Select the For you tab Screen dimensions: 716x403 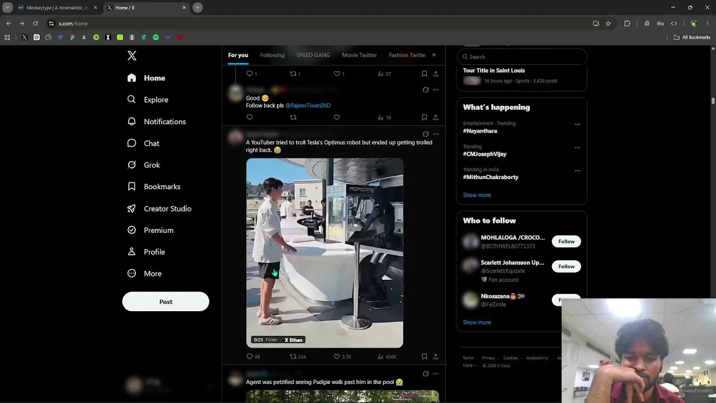pos(238,55)
